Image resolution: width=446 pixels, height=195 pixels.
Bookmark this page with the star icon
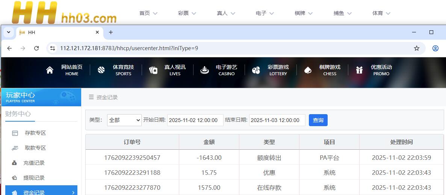tap(417, 48)
